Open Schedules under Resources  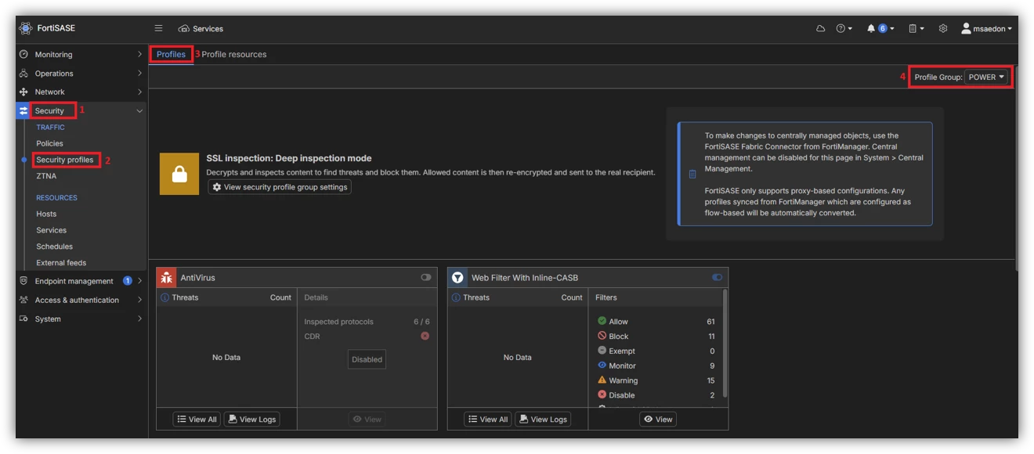coord(54,247)
